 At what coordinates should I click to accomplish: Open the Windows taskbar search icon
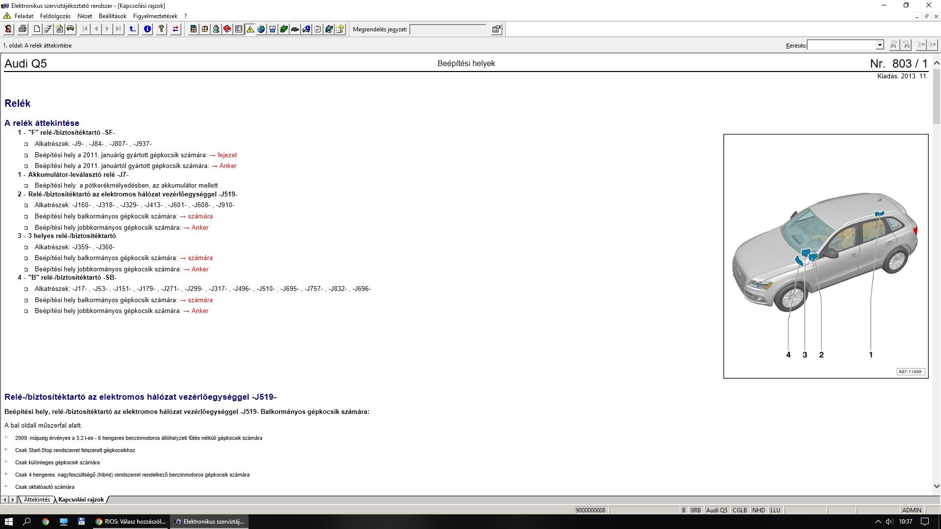click(x=27, y=522)
